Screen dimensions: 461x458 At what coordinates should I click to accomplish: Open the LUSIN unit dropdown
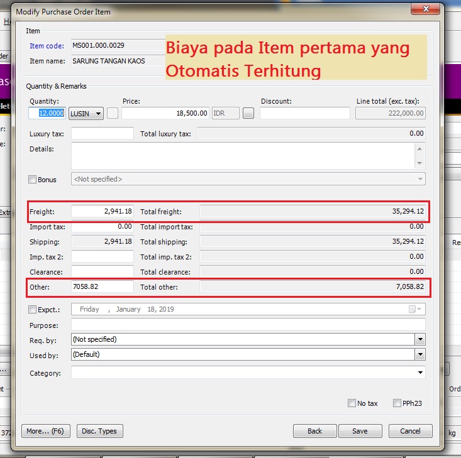98,114
